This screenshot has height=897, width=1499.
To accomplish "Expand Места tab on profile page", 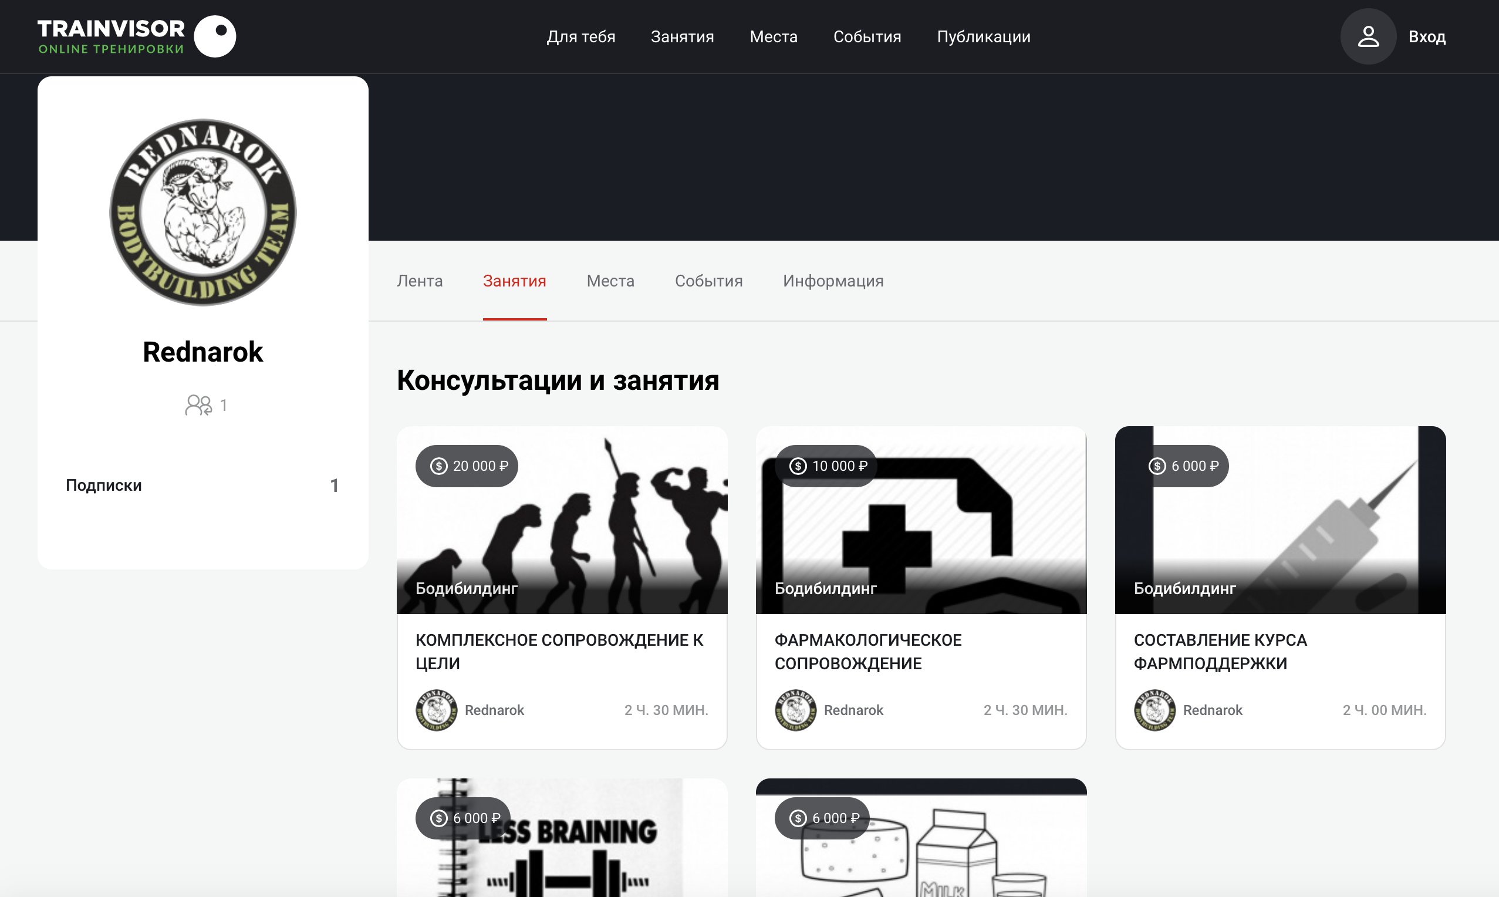I will pyautogui.click(x=611, y=280).
